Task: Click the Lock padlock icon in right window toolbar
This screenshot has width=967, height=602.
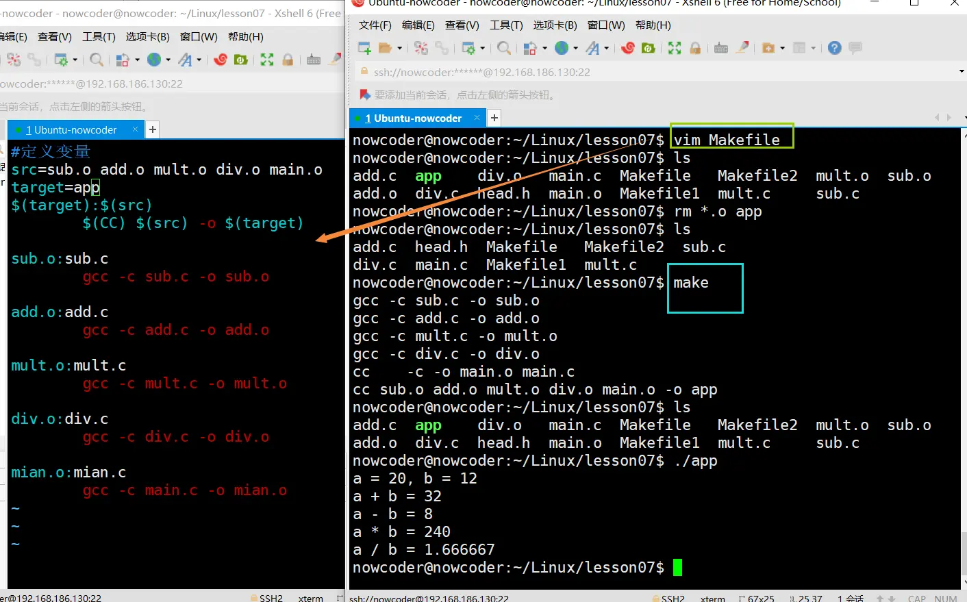Action: click(695, 48)
